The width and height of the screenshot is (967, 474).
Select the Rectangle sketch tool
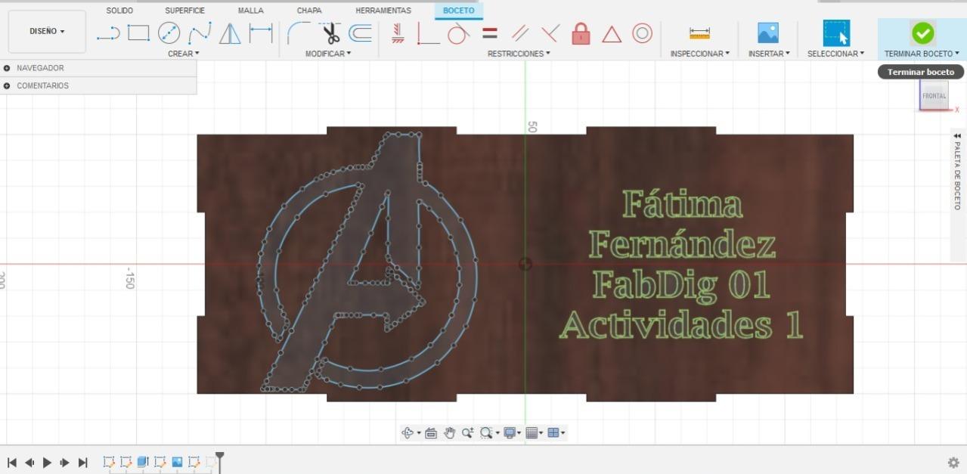click(138, 33)
